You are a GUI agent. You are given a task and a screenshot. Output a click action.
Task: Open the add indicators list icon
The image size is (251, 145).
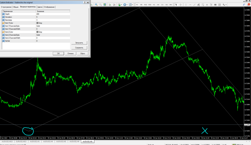[120, 5]
